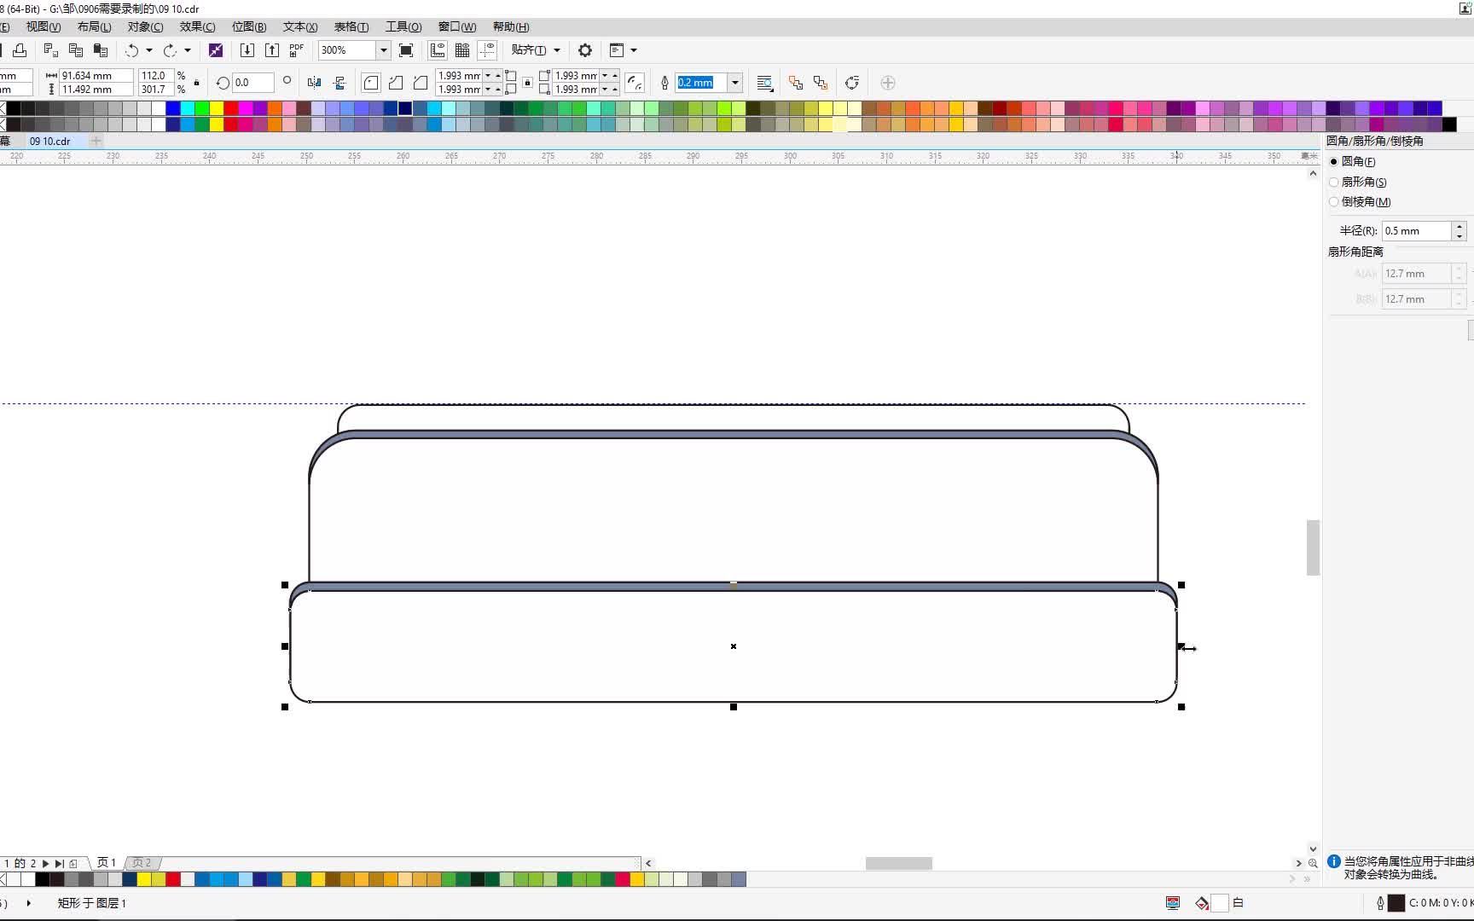Switch to 页2 page tab

(x=142, y=863)
